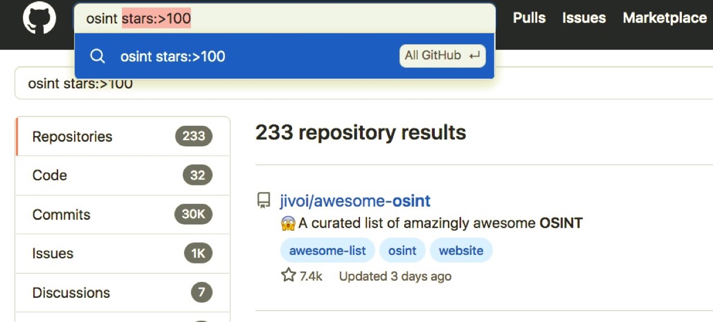Click the 30K count badge on Commits
Viewport: 713px width, 322px height.
[193, 214]
